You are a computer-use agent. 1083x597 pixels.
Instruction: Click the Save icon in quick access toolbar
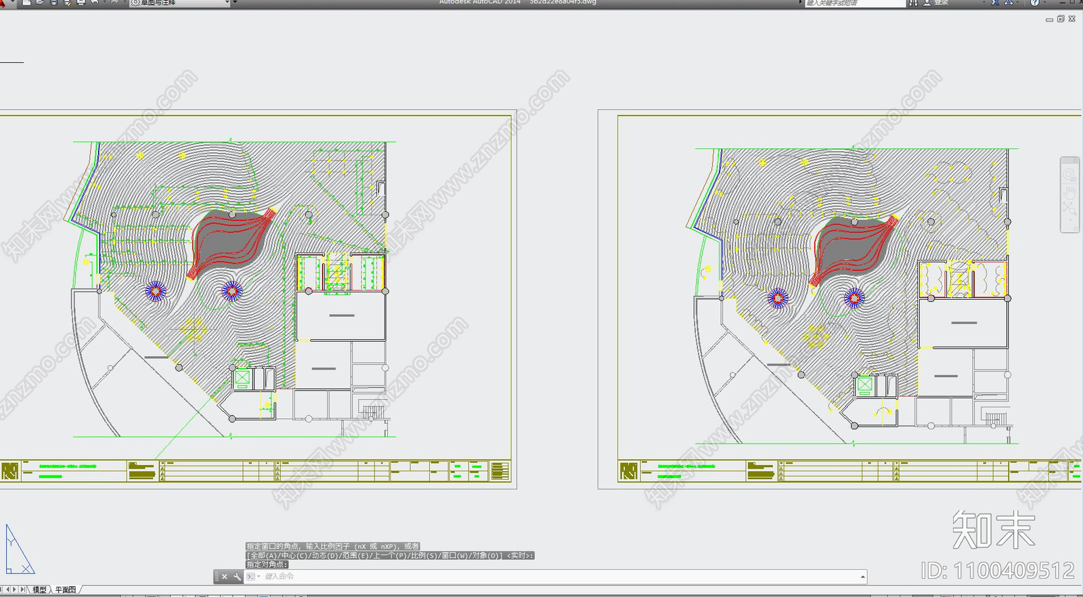pos(53,3)
